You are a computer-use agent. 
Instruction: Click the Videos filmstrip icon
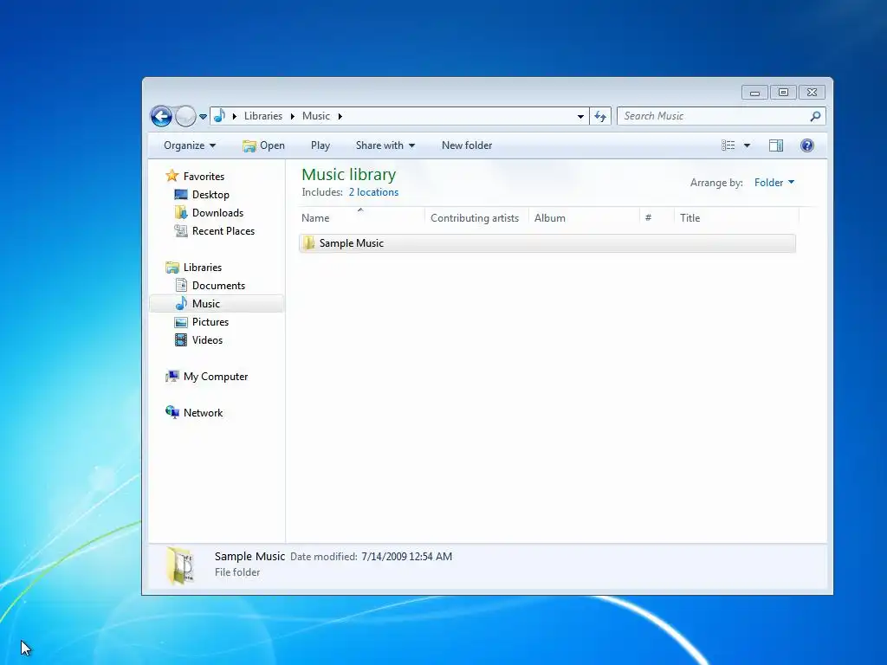point(181,339)
